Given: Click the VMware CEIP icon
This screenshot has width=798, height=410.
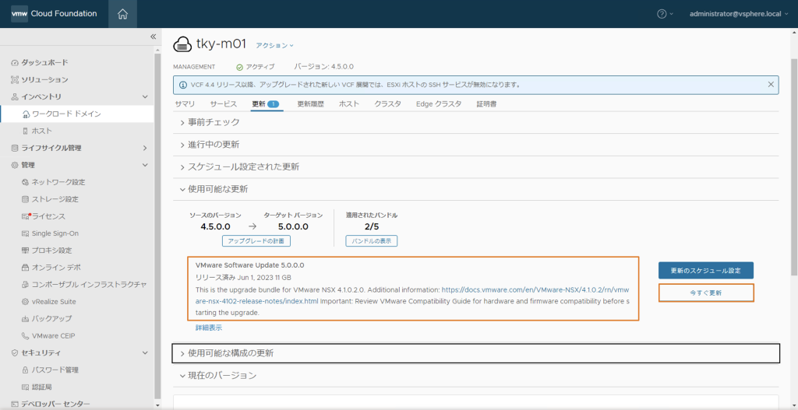Looking at the screenshot, I should coord(25,336).
